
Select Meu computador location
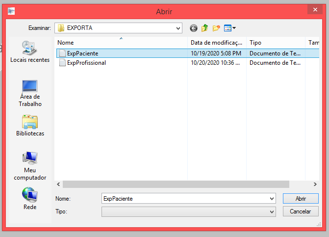pos(30,165)
